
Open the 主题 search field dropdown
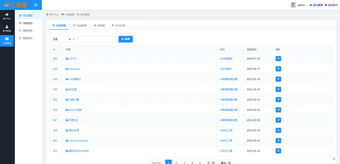click(61, 39)
